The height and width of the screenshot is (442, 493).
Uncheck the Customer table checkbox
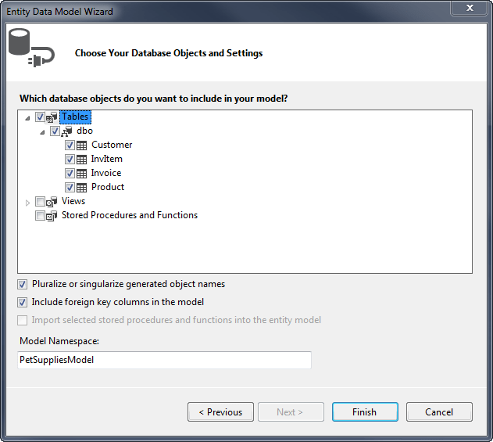(x=70, y=146)
